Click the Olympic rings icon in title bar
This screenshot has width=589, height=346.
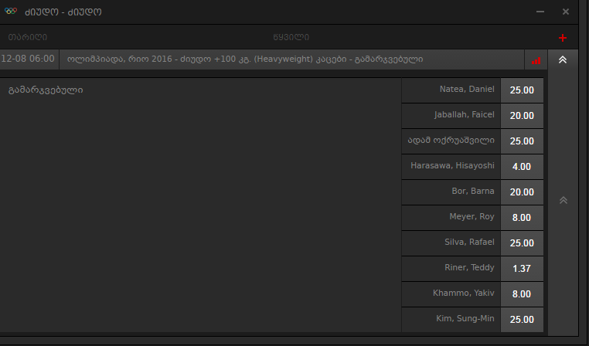click(11, 11)
